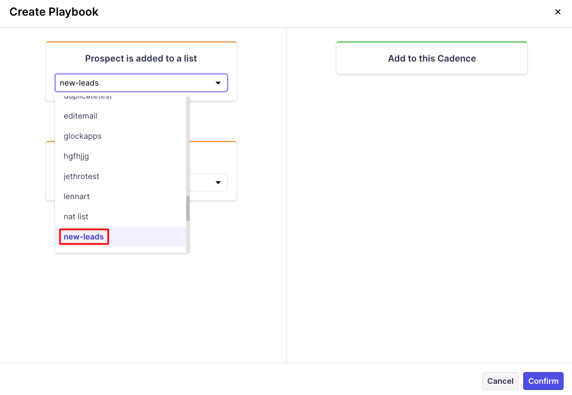This screenshot has width=572, height=395.
Task: Confirm the playbook creation
Action: click(543, 381)
